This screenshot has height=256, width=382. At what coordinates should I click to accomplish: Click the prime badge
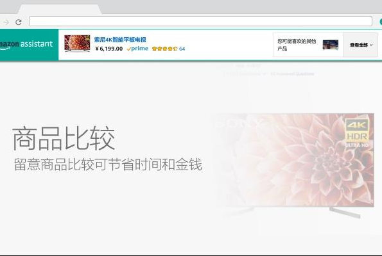pyautogui.click(x=137, y=49)
